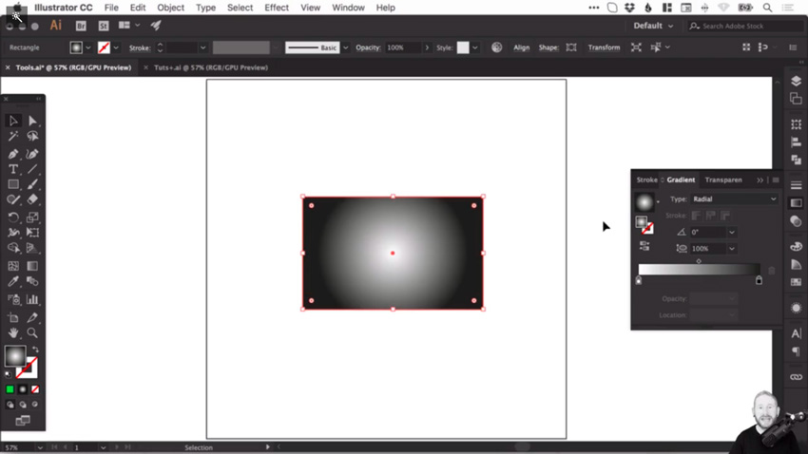Expand the Basic brush definition dropdown
The width and height of the screenshot is (808, 454).
[x=345, y=47]
